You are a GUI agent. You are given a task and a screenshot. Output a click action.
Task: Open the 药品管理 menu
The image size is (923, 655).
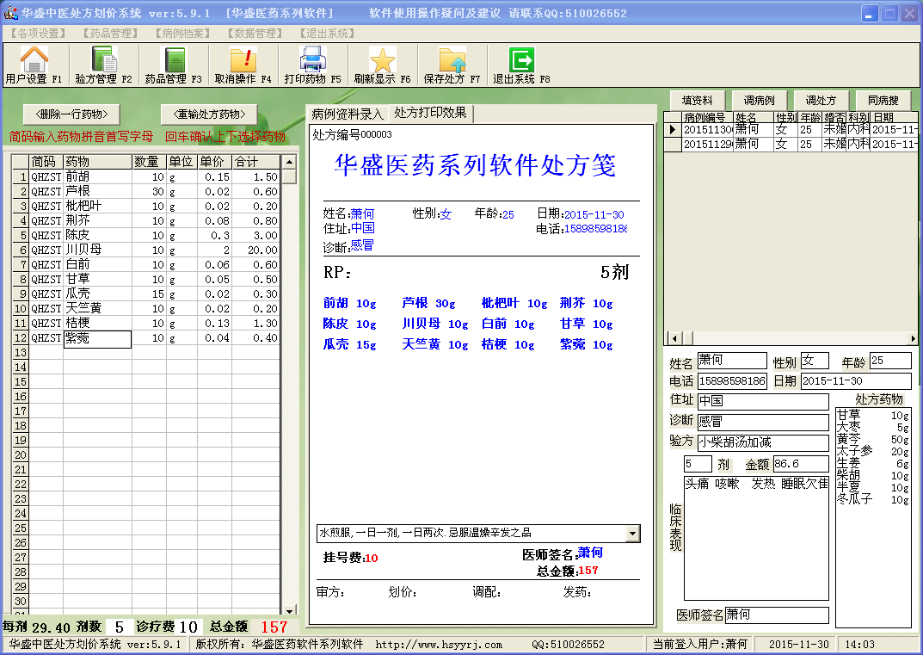coord(110,33)
